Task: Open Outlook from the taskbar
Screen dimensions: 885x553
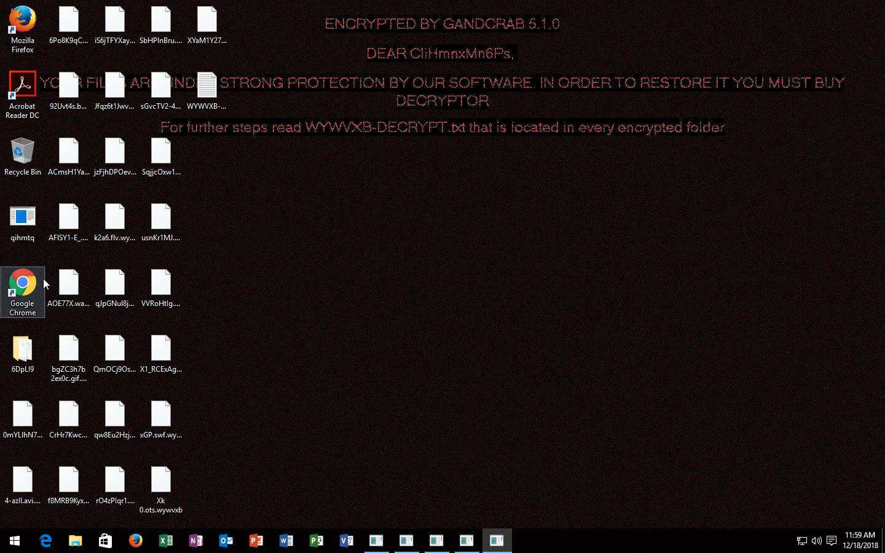Action: tap(226, 541)
